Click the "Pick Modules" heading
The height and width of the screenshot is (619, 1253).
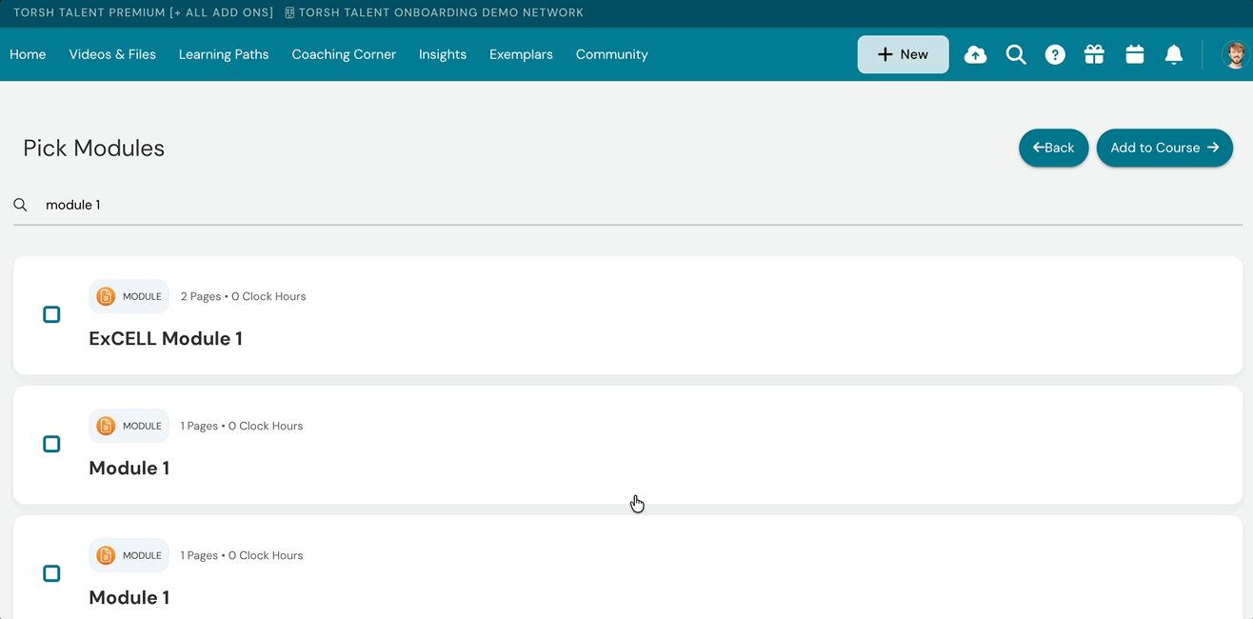[94, 148]
